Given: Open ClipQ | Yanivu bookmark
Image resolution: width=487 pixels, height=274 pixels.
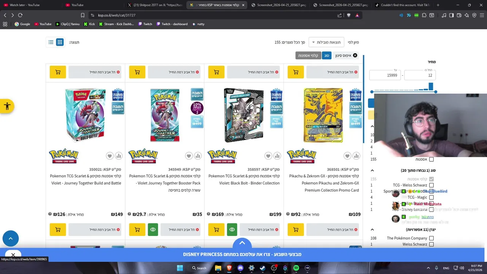Looking at the screenshot, I should (67, 24).
